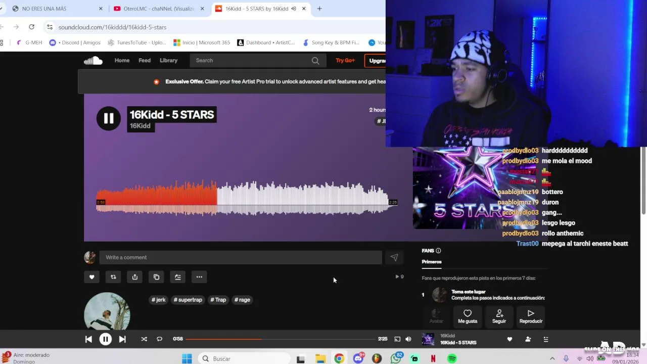Open the Discord | Amigos bookmark
This screenshot has width=647, height=364.
(75, 42)
